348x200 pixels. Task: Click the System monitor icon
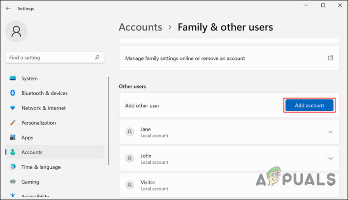tap(13, 78)
